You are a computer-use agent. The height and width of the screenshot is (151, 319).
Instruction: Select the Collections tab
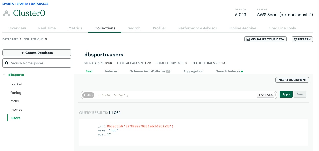(105, 28)
